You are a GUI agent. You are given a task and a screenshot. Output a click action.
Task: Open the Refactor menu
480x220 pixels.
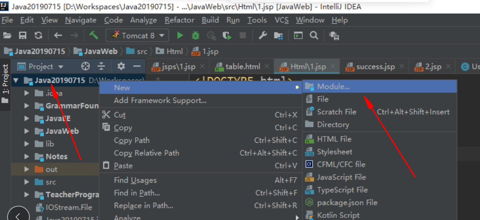pyautogui.click(x=179, y=20)
